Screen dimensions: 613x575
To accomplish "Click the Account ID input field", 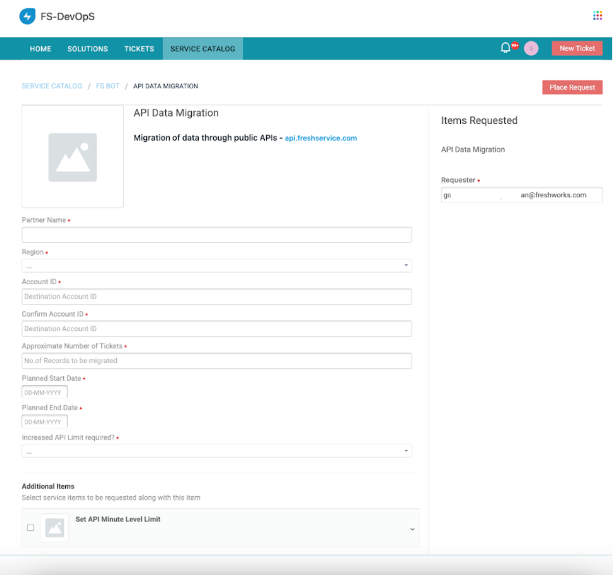I will tap(216, 297).
